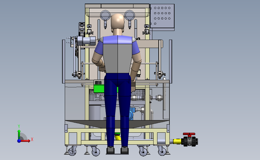Image resolution: width=260 pixels, height=160 pixels.
Task: Select the silver electric motor on left side
Action: coord(86,41)
